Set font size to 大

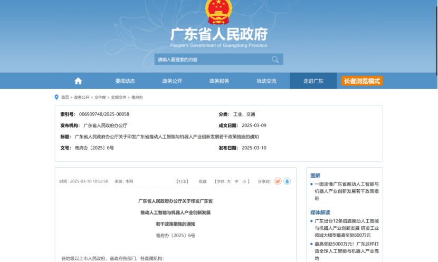(x=228, y=181)
